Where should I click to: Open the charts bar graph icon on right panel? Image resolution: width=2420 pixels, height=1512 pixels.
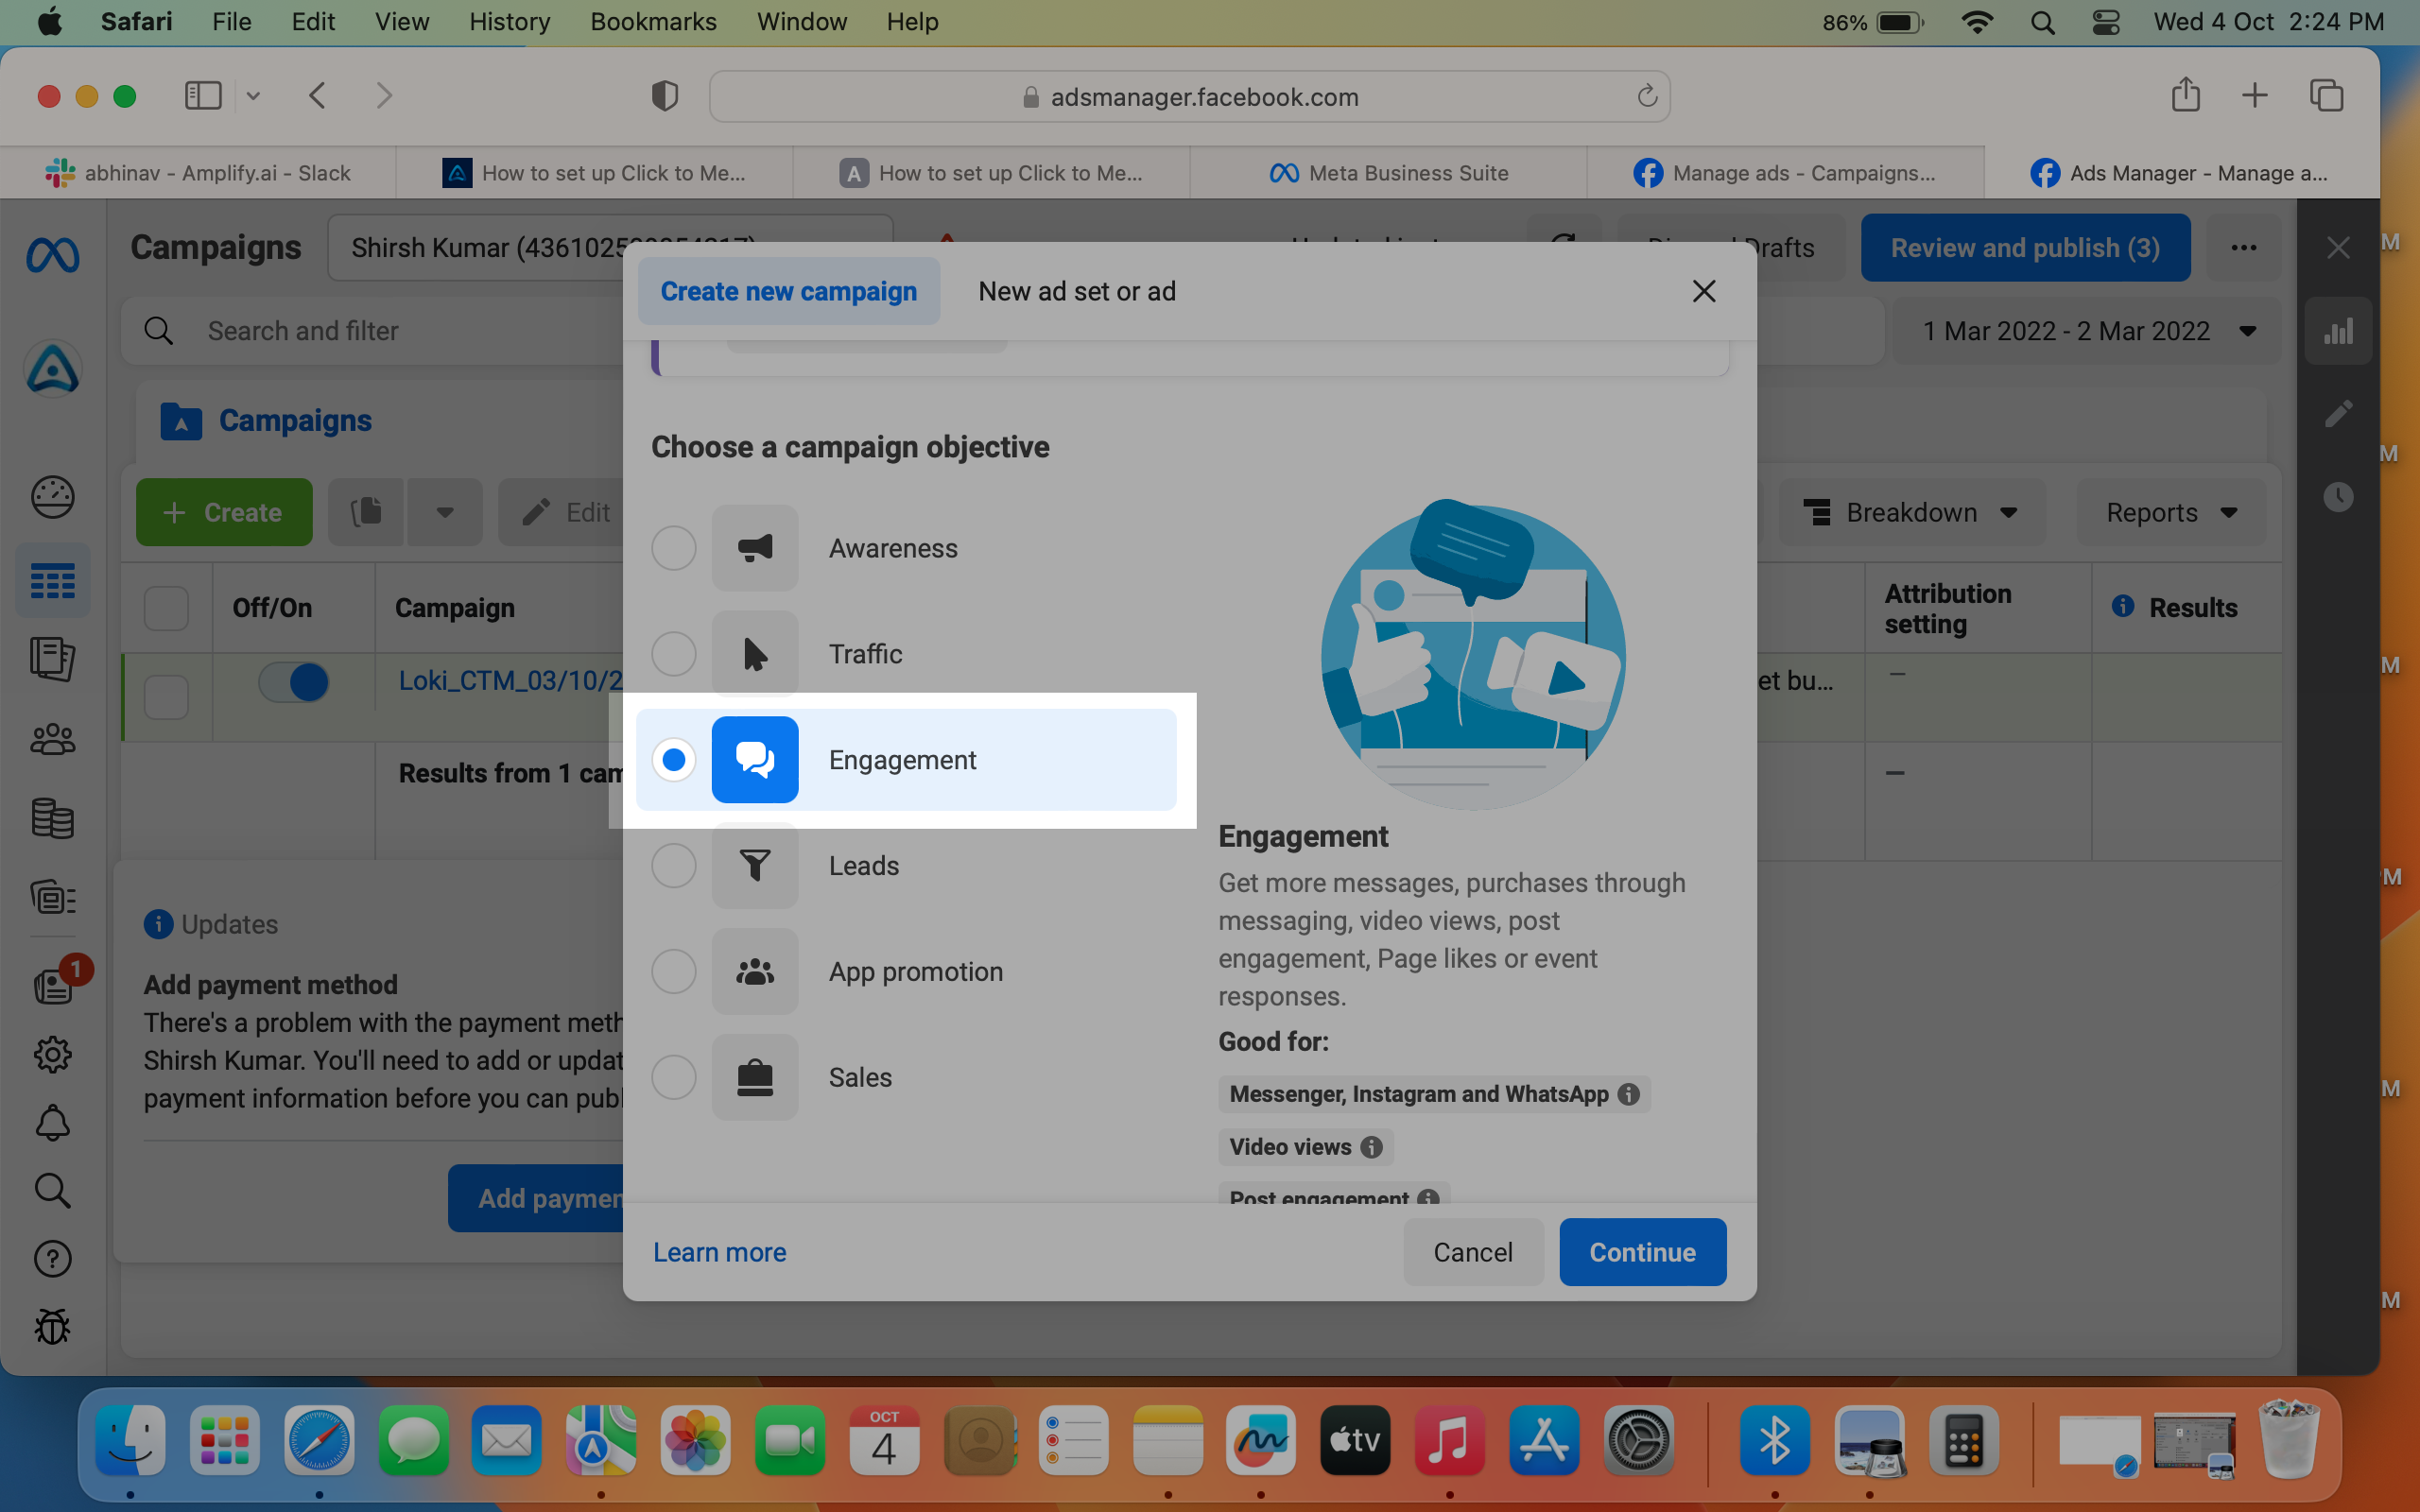click(x=2338, y=331)
